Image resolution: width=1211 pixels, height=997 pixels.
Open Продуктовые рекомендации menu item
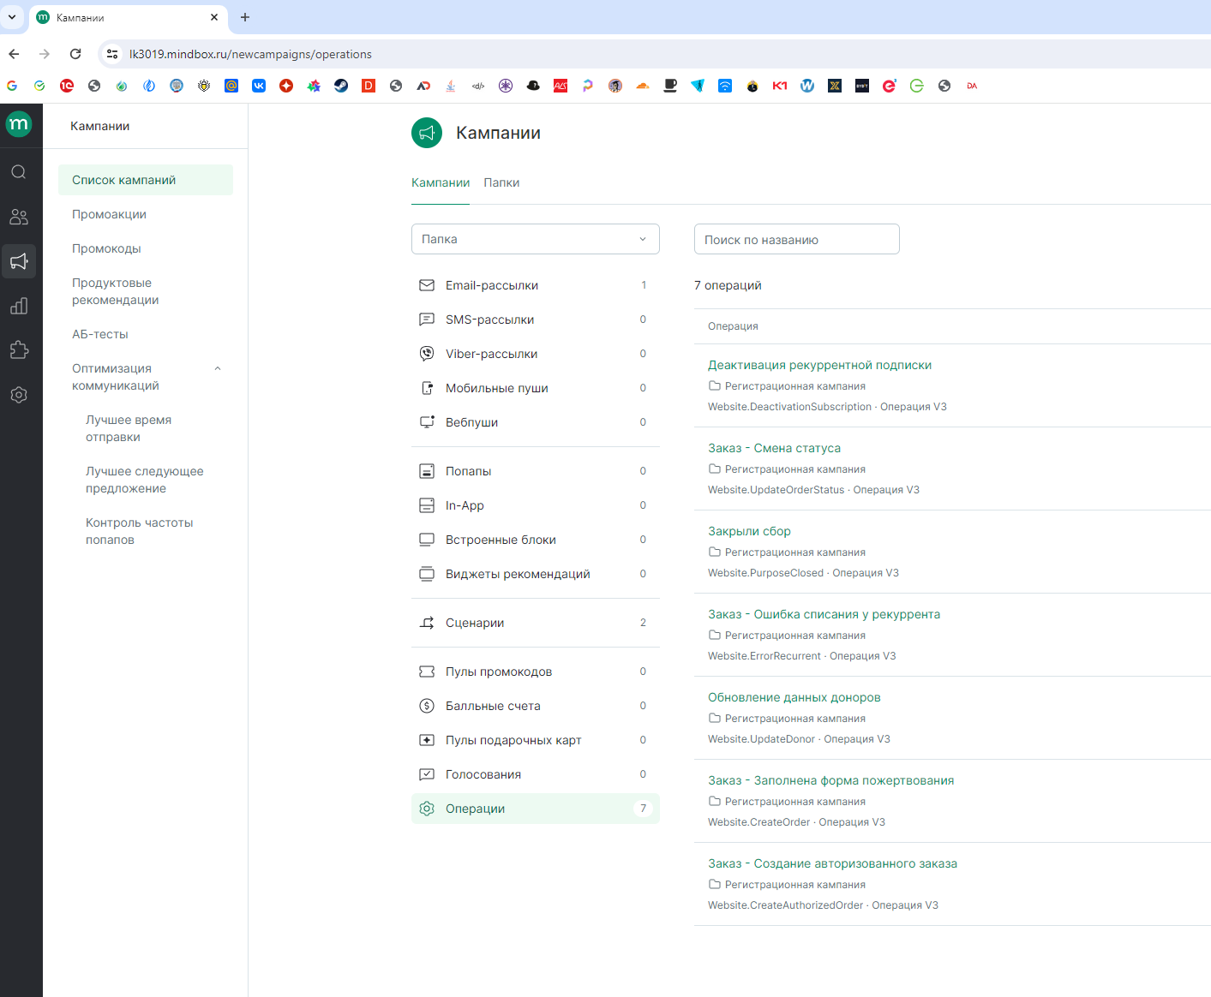pos(116,291)
